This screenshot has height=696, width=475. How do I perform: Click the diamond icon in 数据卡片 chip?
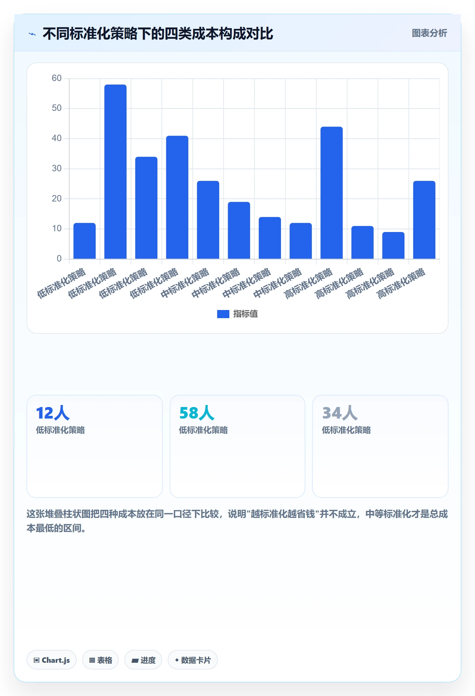tap(177, 660)
